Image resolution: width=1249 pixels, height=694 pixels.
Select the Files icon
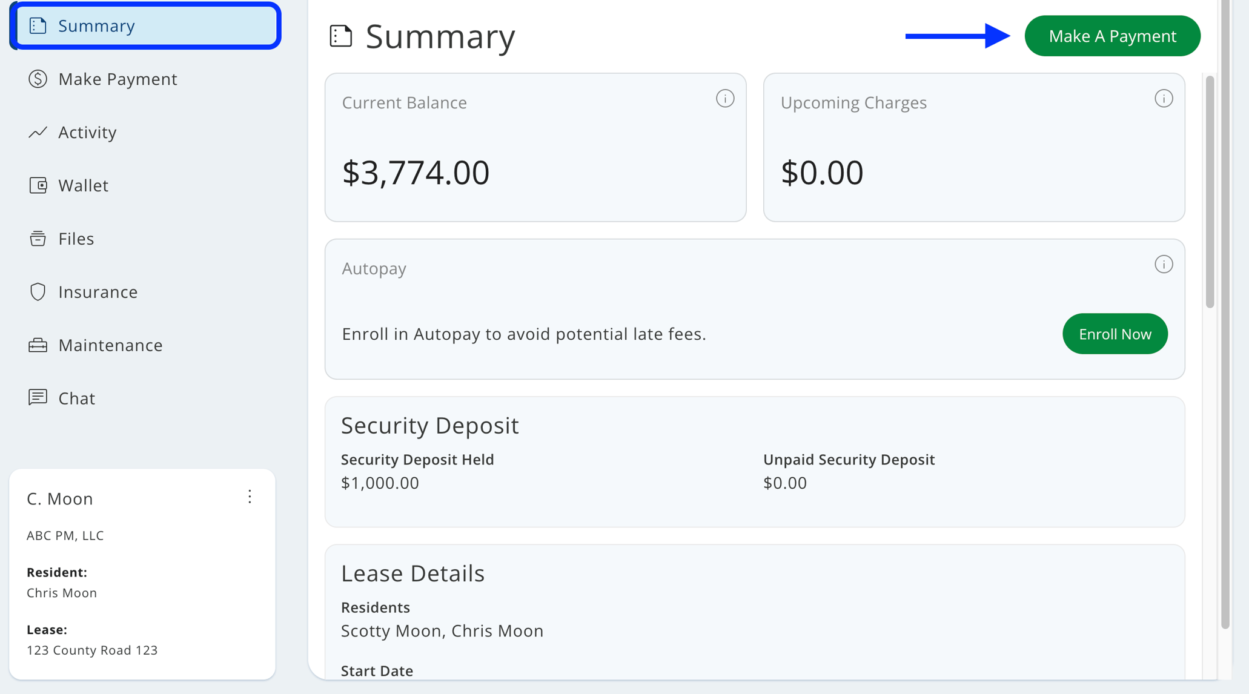click(x=38, y=239)
